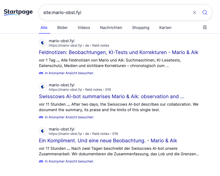The width and height of the screenshot is (220, 176).
Task: Click snippet 'Nach zwei Tagen beschreibt der Swisscows'
Action: coord(119,151)
